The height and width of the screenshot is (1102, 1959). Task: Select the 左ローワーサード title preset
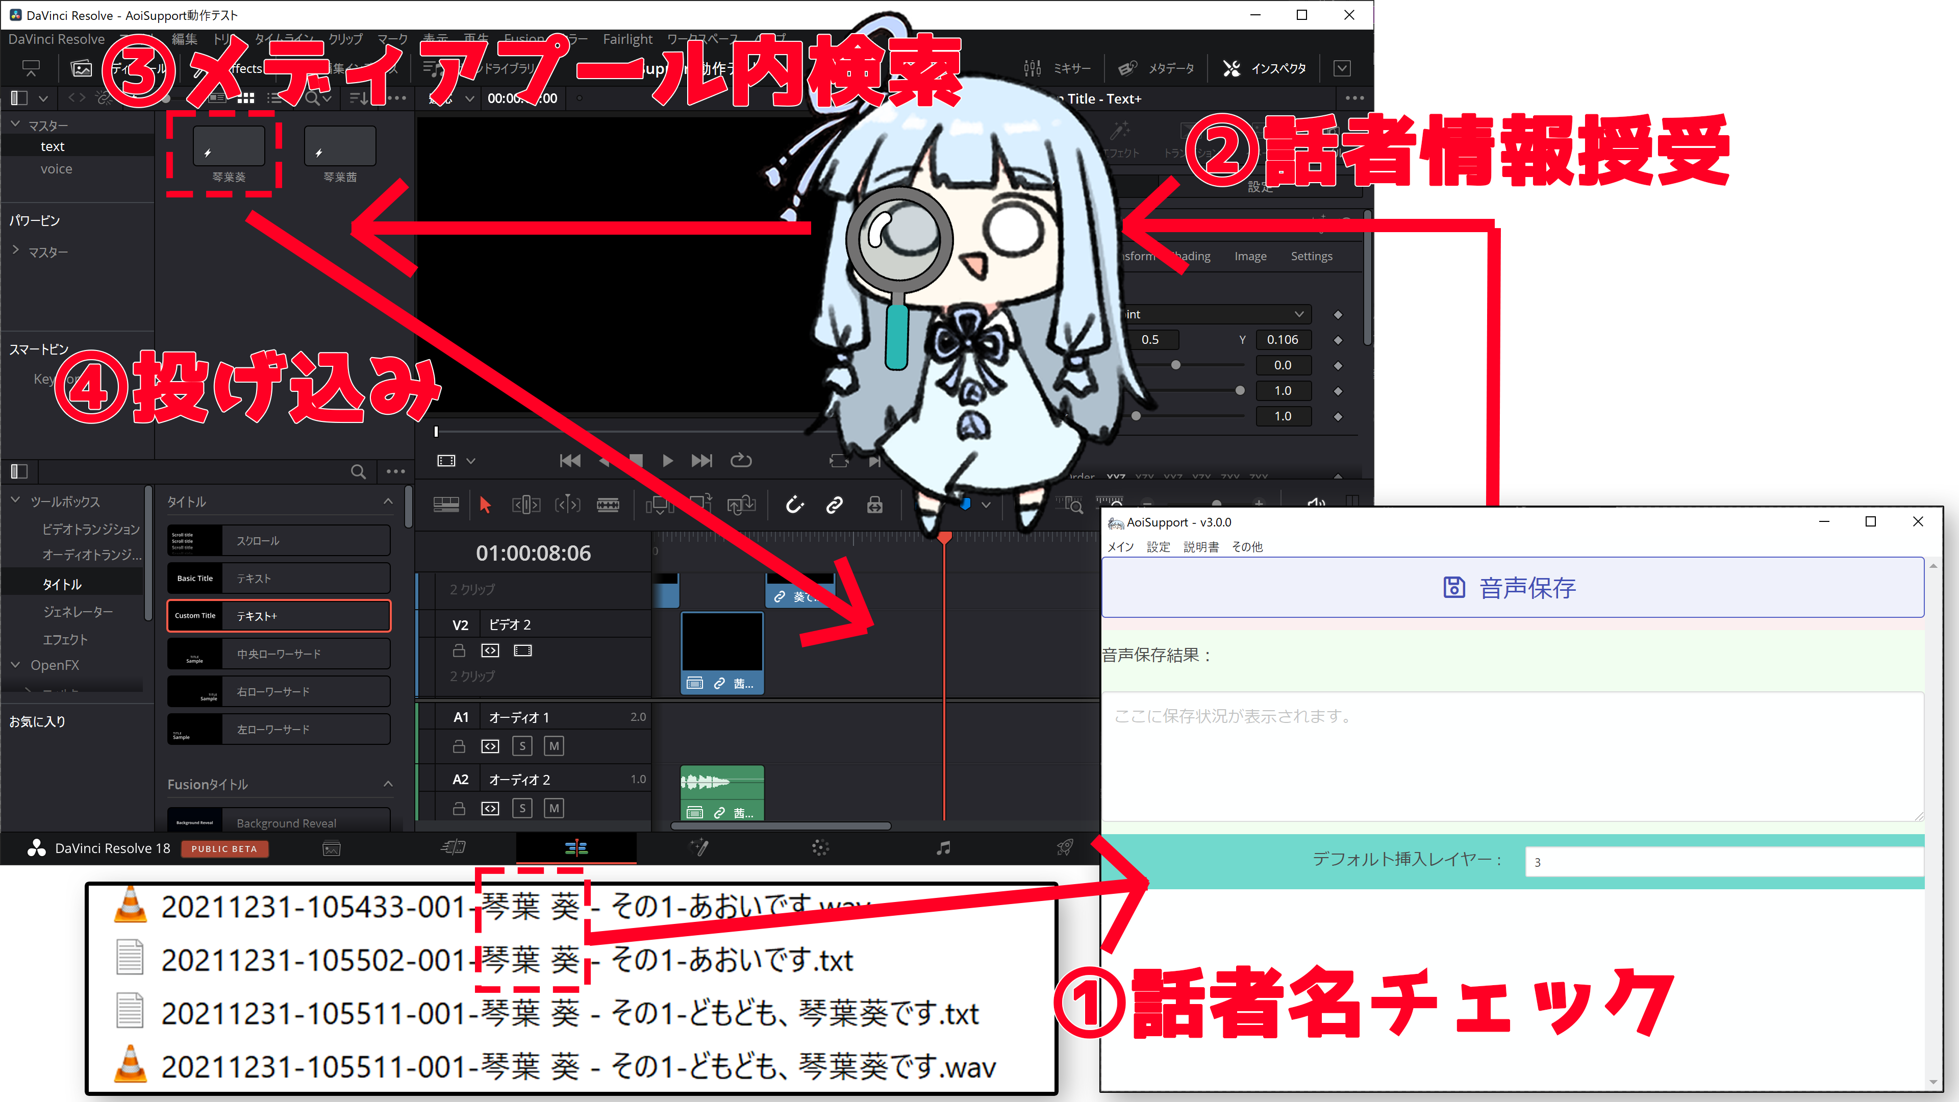pyautogui.click(x=279, y=730)
